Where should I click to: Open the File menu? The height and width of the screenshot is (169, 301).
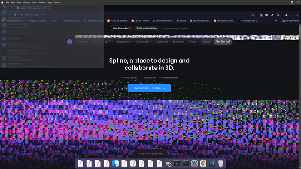pyautogui.click(x=8, y=2)
